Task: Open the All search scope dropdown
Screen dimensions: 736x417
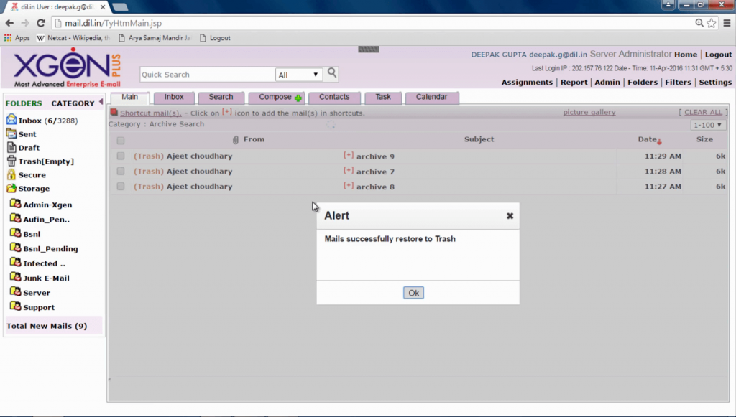Action: pyautogui.click(x=299, y=74)
